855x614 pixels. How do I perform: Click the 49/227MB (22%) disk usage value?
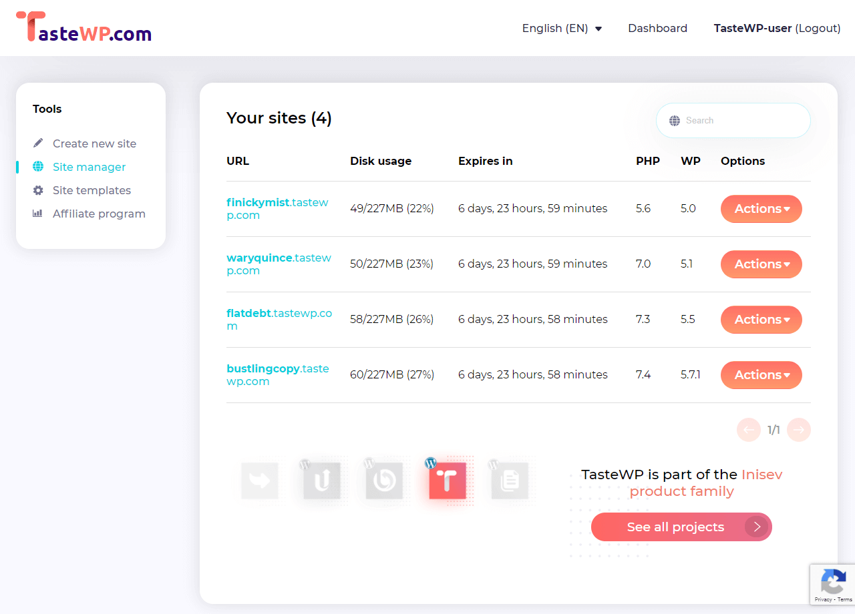392,209
